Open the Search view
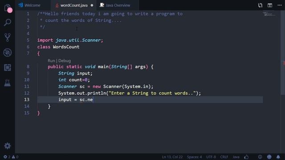The width and height of the screenshot is (285, 160). pos(8,22)
